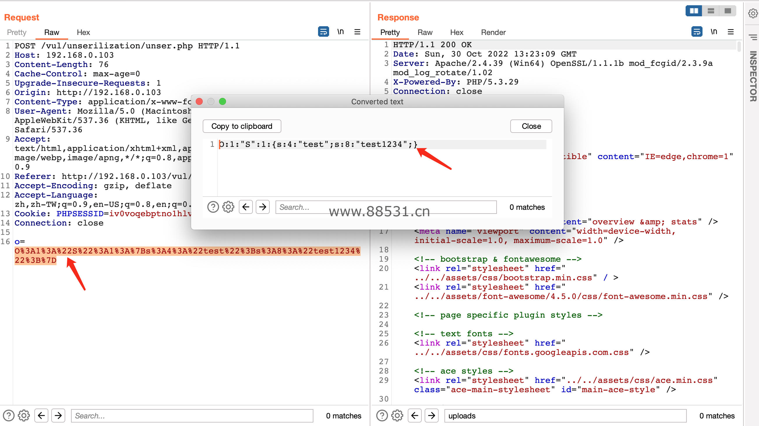The image size is (759, 426).
Task: Select combined single-pane layout view
Action: [728, 11]
